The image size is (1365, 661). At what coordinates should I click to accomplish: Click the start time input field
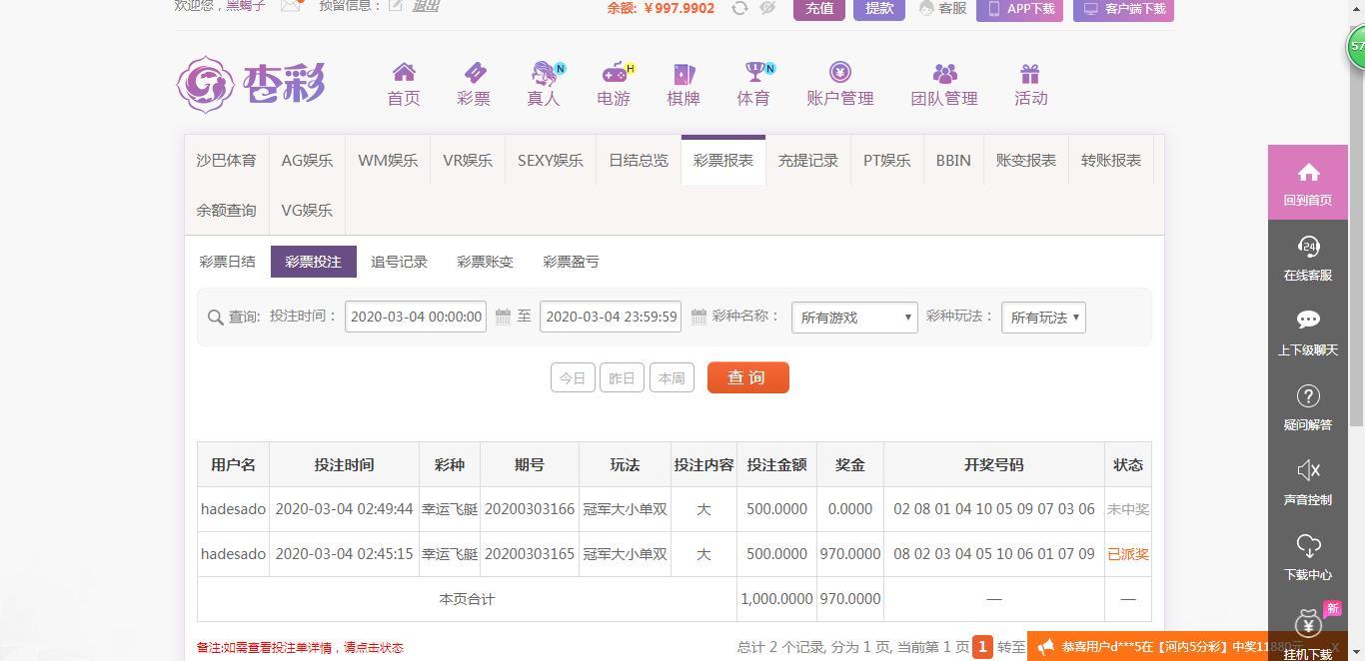[x=416, y=317]
